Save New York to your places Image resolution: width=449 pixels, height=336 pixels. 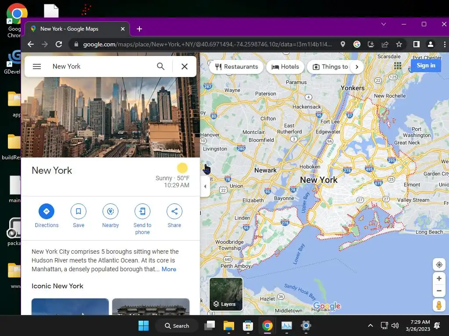pos(78,211)
